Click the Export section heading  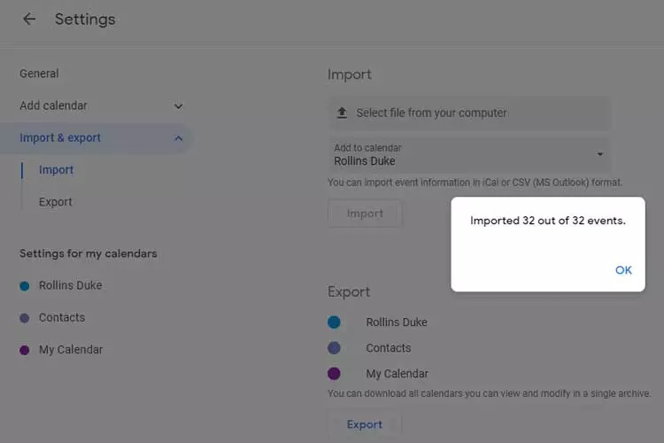point(349,291)
